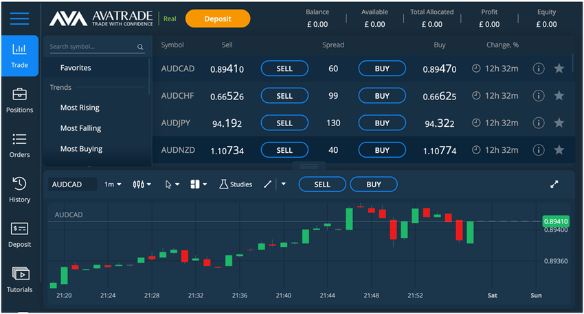This screenshot has width=584, height=314.
Task: Select the Favorites list
Action: coord(76,68)
